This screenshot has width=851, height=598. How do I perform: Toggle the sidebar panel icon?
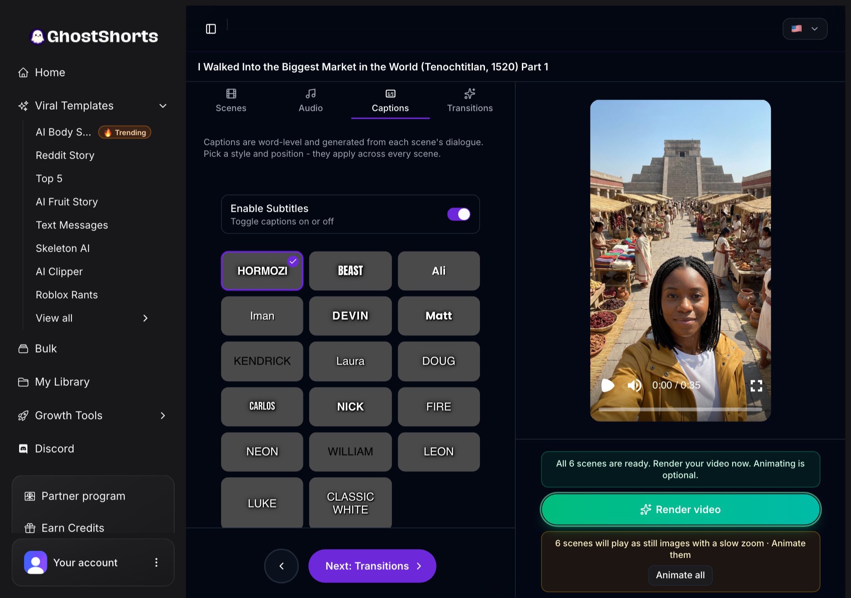tap(211, 29)
